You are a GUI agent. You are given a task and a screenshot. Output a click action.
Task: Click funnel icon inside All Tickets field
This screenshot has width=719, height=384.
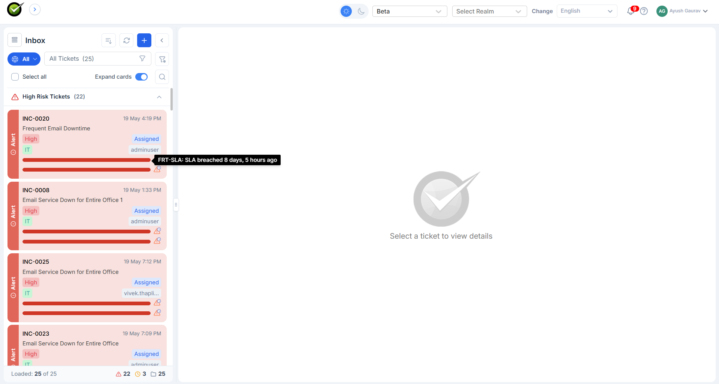click(142, 58)
